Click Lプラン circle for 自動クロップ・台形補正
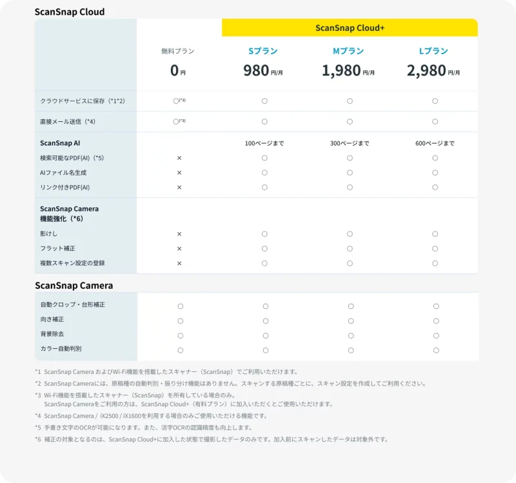The height and width of the screenshot is (483, 516). tap(436, 306)
